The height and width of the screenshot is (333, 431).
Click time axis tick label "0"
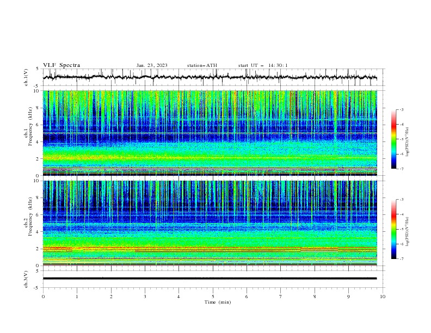point(43,297)
